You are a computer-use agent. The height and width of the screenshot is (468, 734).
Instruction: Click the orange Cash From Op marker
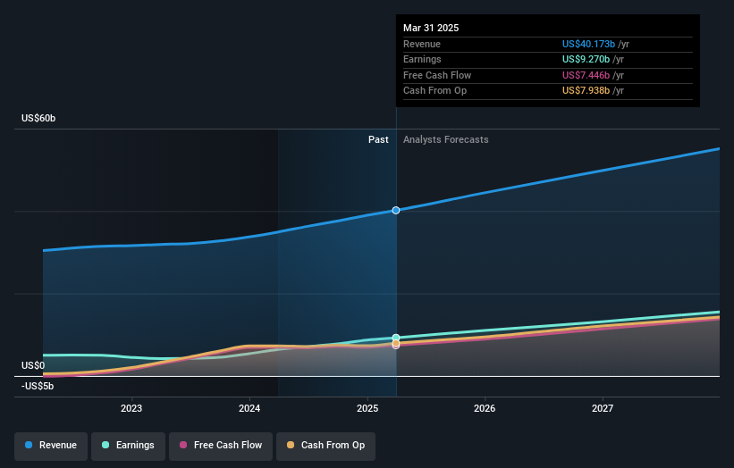click(396, 344)
